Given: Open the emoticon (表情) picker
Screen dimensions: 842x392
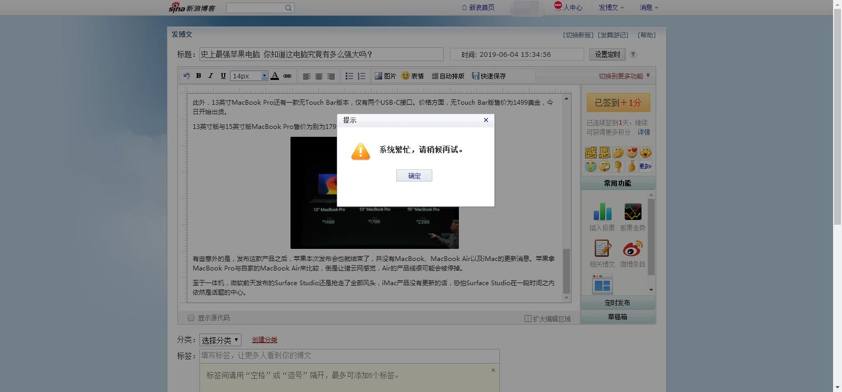Looking at the screenshot, I should click(413, 76).
